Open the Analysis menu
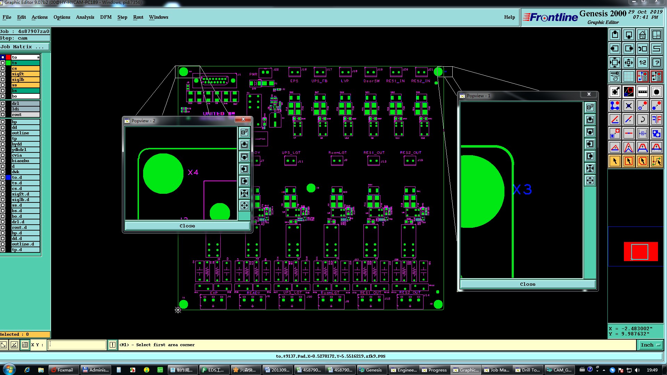Screen dimensions: 667x375 click(x=85, y=17)
